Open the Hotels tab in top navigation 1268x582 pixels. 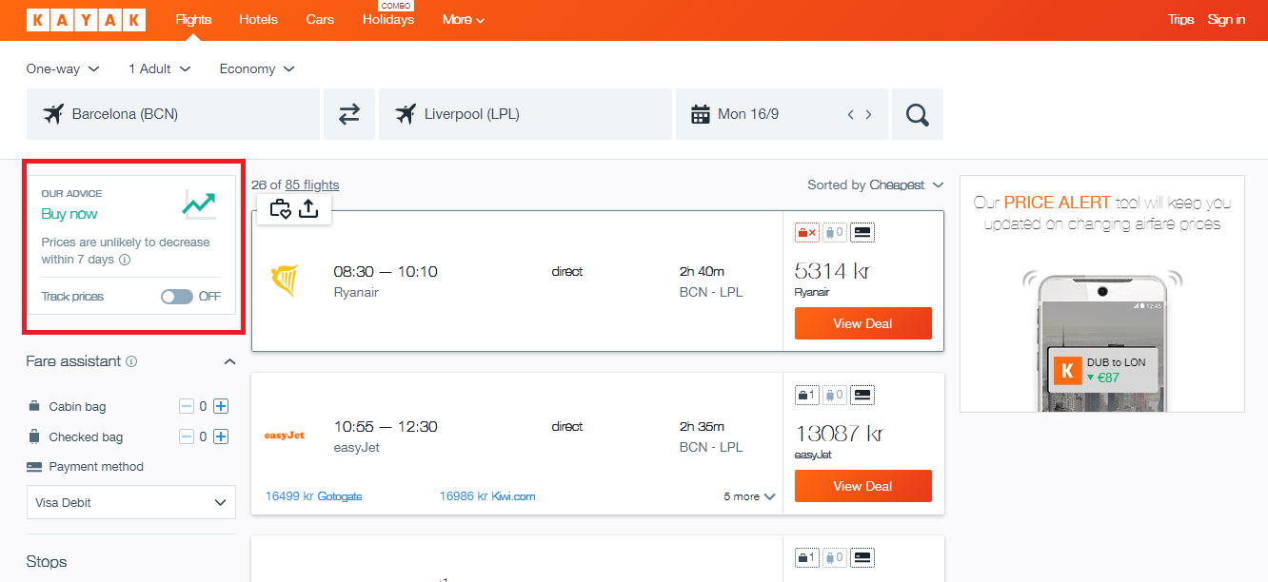pyautogui.click(x=258, y=20)
